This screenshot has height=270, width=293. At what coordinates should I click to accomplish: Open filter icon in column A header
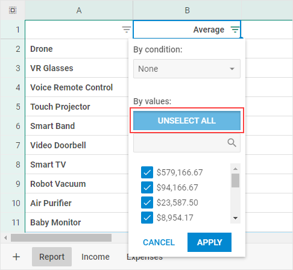tap(127, 30)
